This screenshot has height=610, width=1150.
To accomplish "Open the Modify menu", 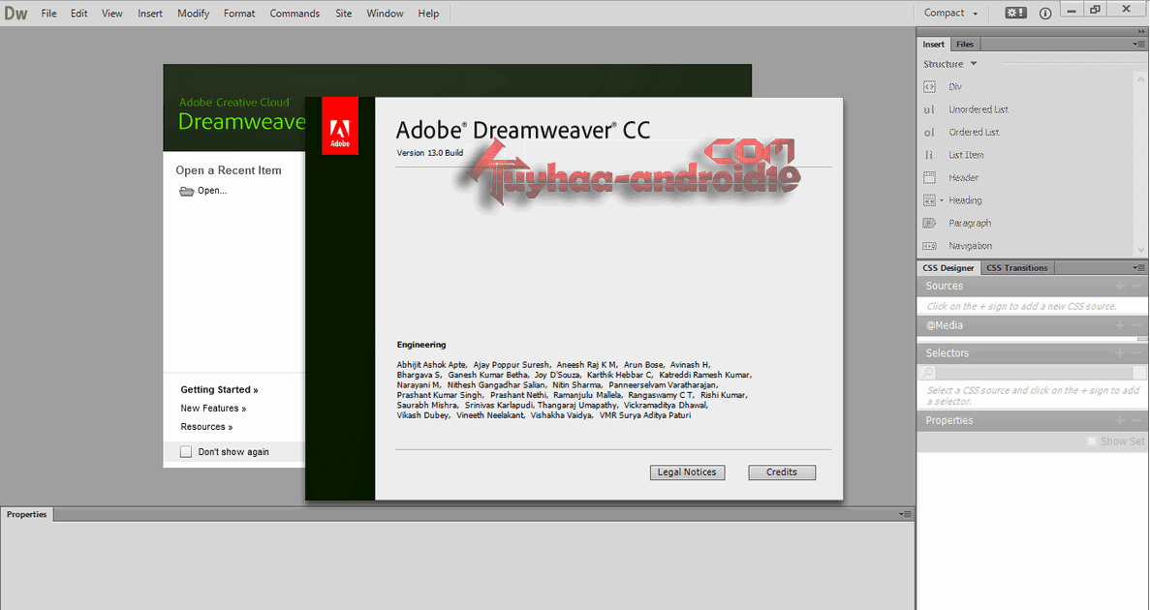I will pos(194,14).
